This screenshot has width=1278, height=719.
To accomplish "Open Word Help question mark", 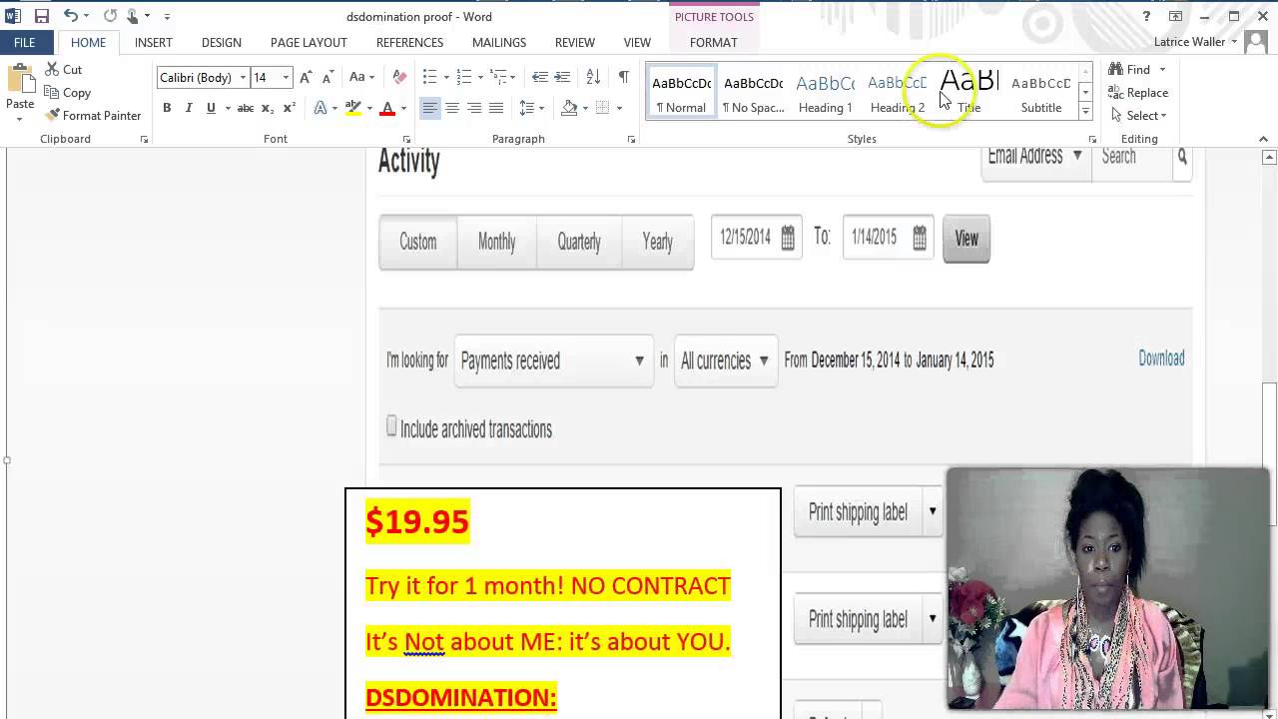I will point(1148,16).
